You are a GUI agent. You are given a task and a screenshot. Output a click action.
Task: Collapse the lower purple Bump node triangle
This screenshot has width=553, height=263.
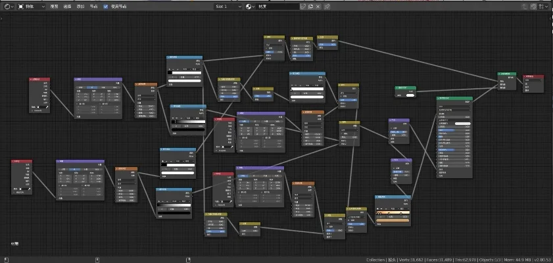(x=392, y=160)
